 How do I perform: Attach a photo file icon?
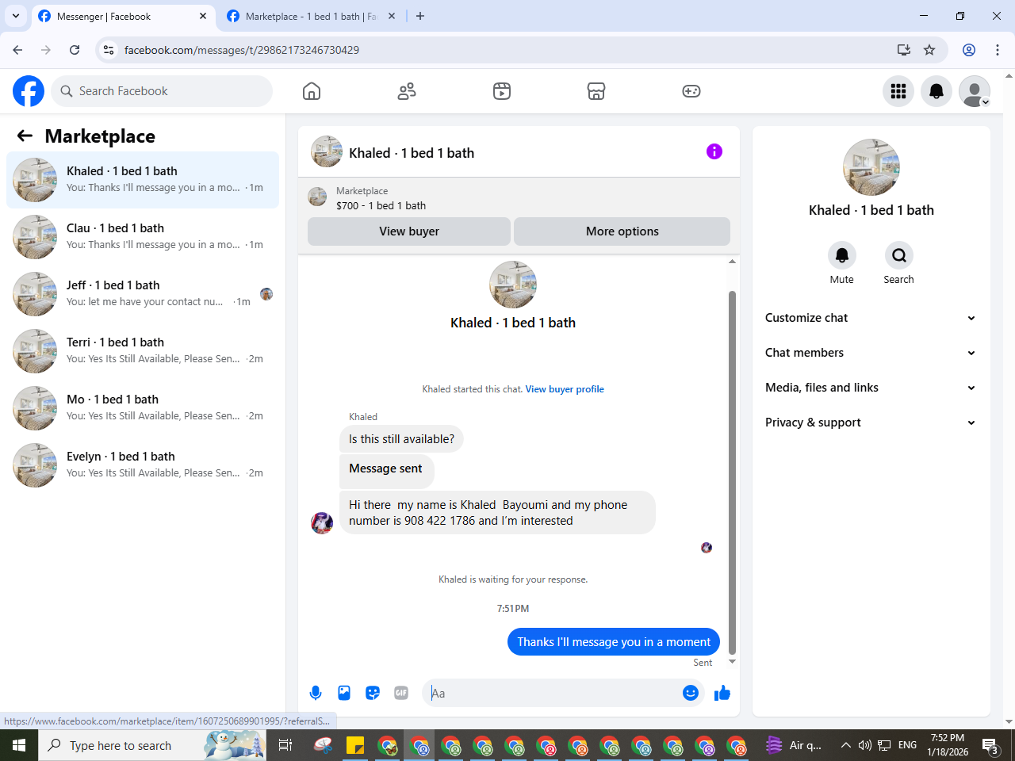tap(344, 693)
